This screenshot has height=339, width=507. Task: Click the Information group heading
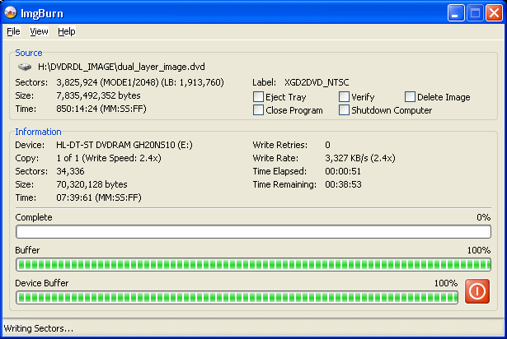tap(38, 132)
